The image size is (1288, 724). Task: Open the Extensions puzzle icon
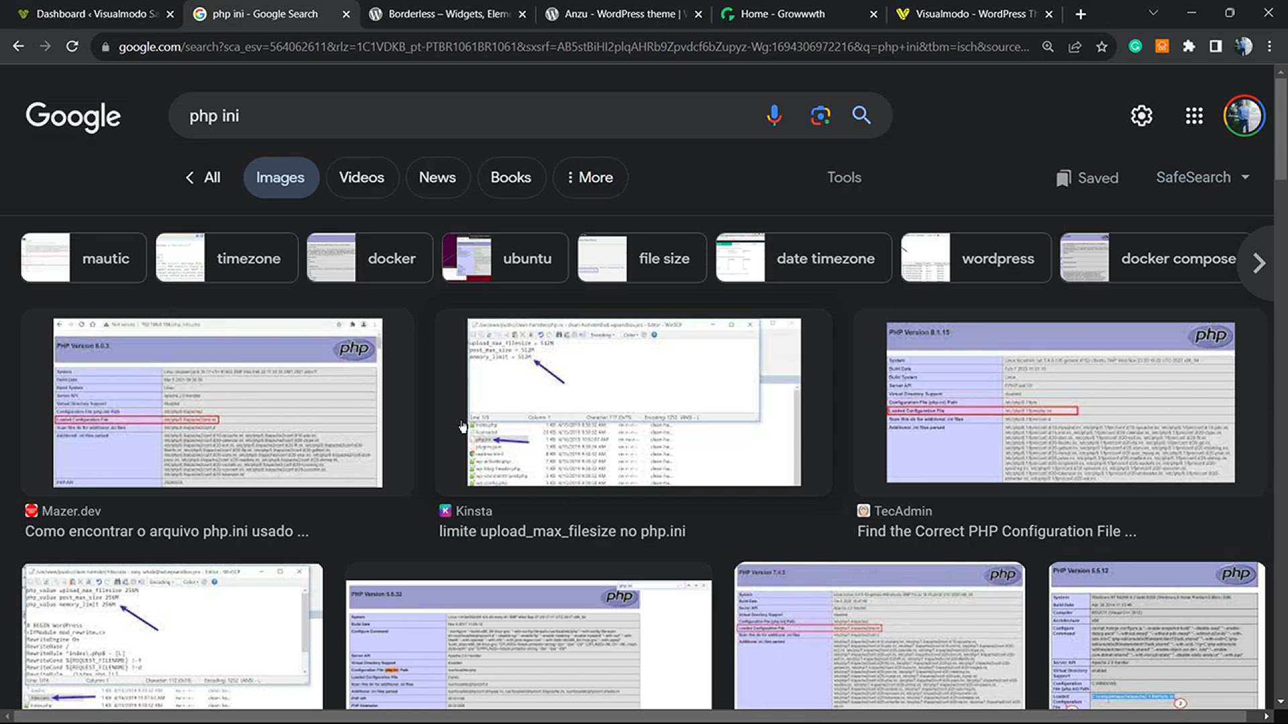coord(1189,46)
